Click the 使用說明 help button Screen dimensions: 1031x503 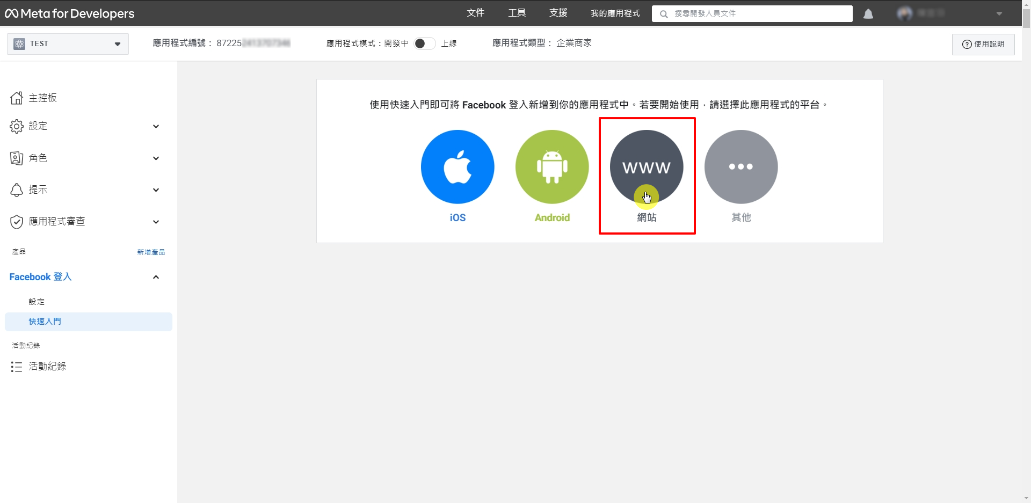coord(983,44)
